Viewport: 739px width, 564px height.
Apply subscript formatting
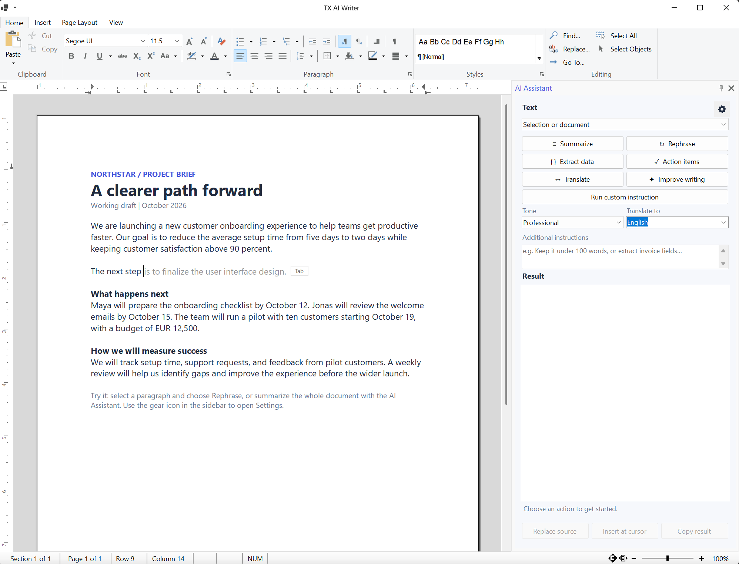pyautogui.click(x=137, y=56)
